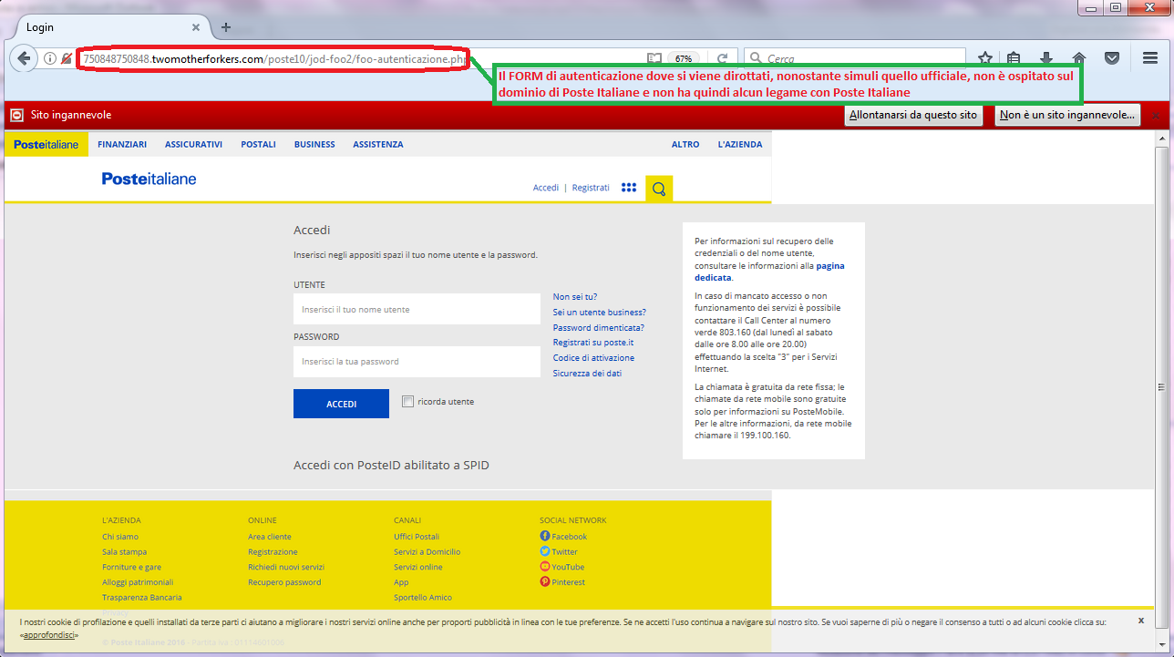The height and width of the screenshot is (657, 1174).
Task: Click 'Sei un utente business?' link
Action: pos(599,313)
